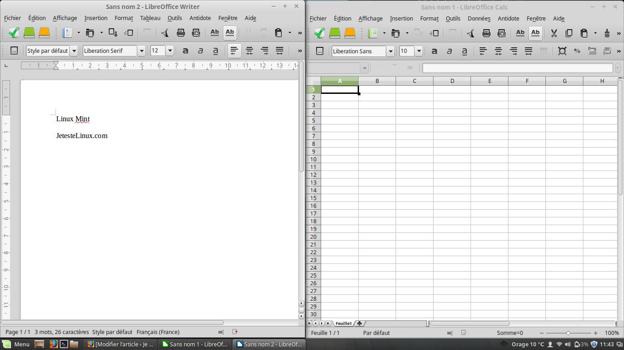The height and width of the screenshot is (350, 624).
Task: Open Antidote green dictionaries book in Writer
Action: pyautogui.click(x=29, y=32)
